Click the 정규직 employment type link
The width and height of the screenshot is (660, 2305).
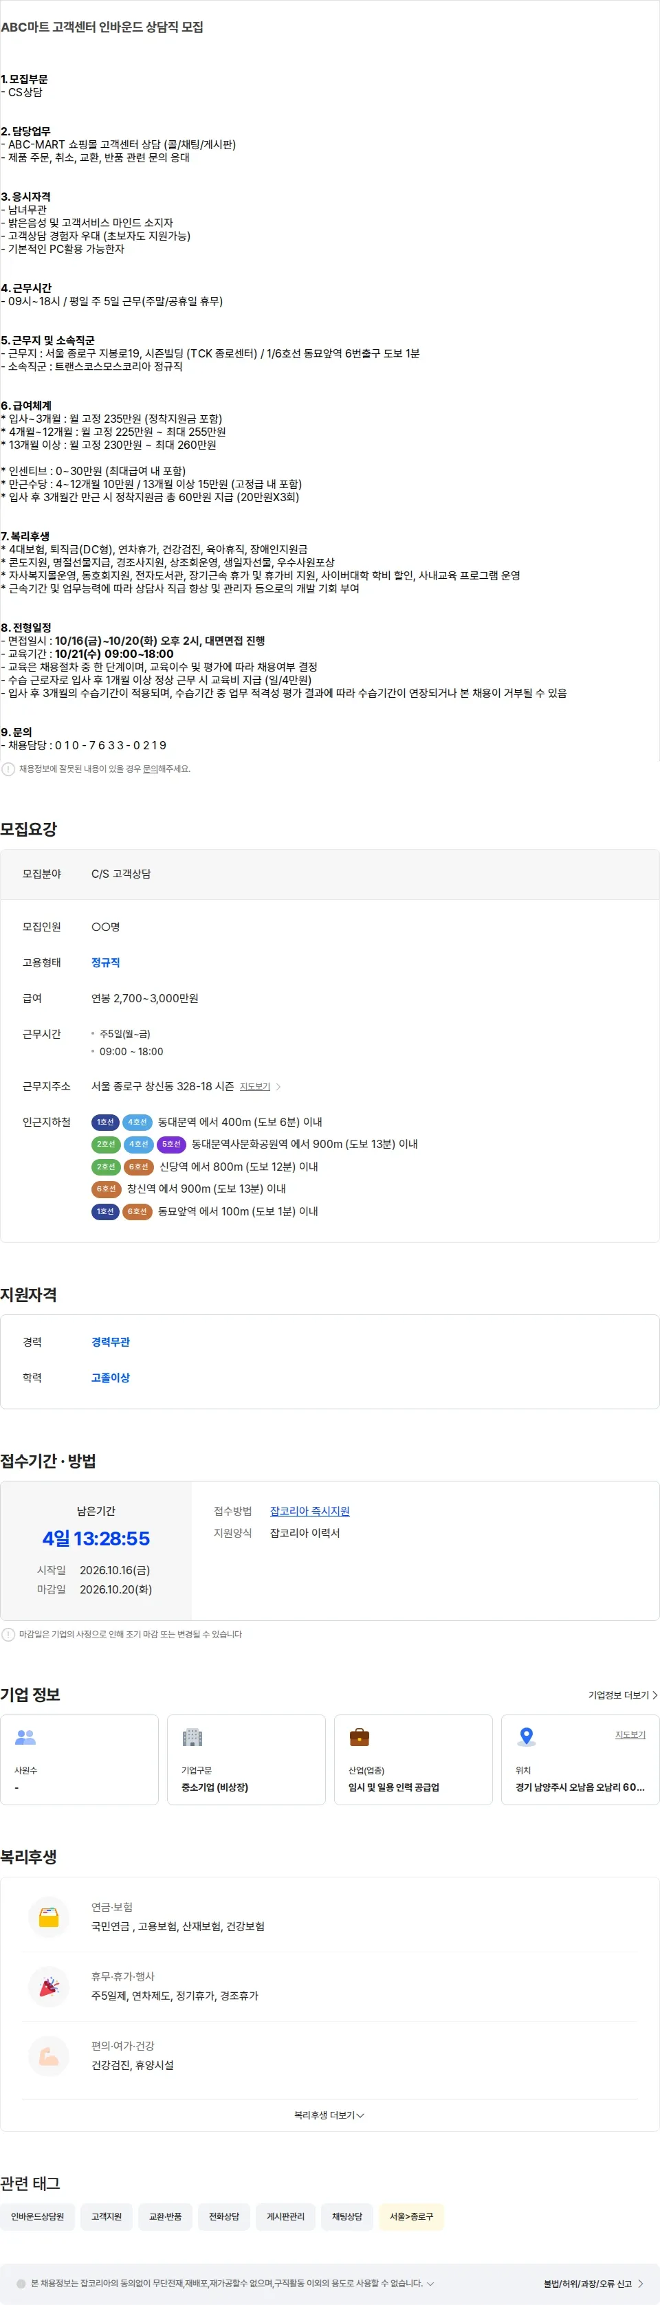pyautogui.click(x=105, y=962)
